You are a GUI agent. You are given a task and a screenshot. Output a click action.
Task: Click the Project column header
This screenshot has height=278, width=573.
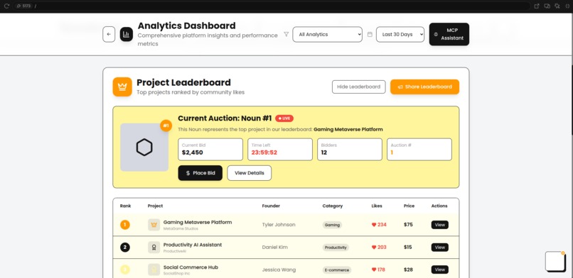155,206
